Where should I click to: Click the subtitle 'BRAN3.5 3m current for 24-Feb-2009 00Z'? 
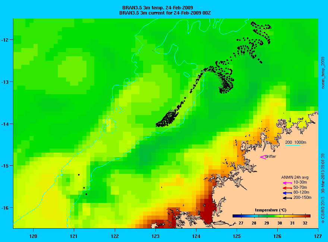coord(165,13)
